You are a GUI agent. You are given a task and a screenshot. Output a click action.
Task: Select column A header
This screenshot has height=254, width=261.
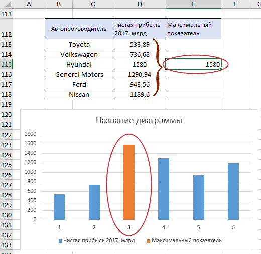[x=29, y=4]
